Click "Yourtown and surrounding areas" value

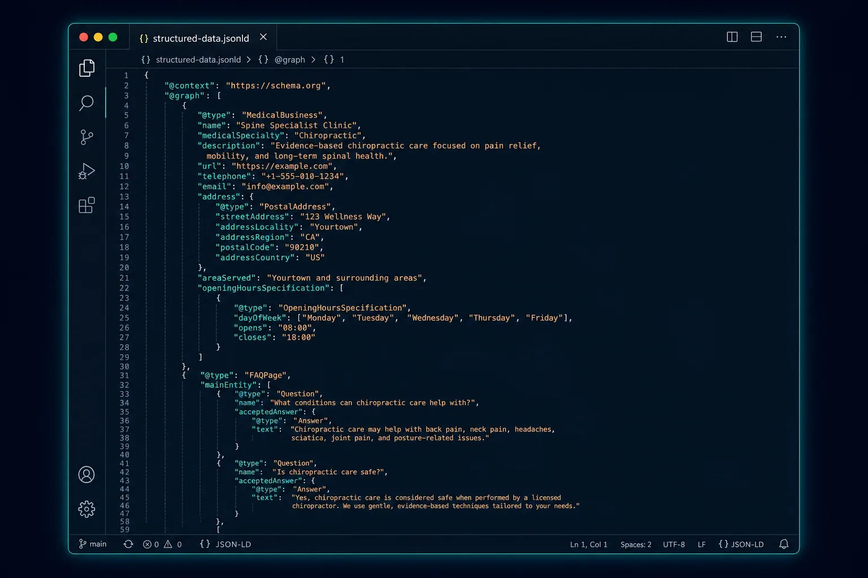coord(345,278)
